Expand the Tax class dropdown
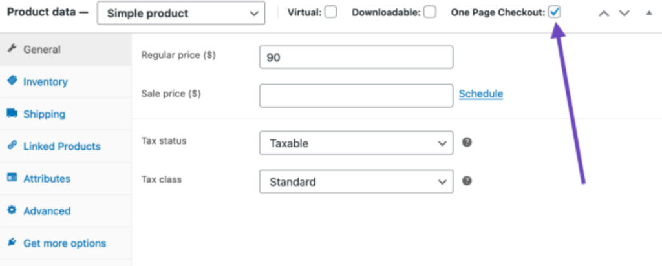The height and width of the screenshot is (266, 662). click(356, 182)
